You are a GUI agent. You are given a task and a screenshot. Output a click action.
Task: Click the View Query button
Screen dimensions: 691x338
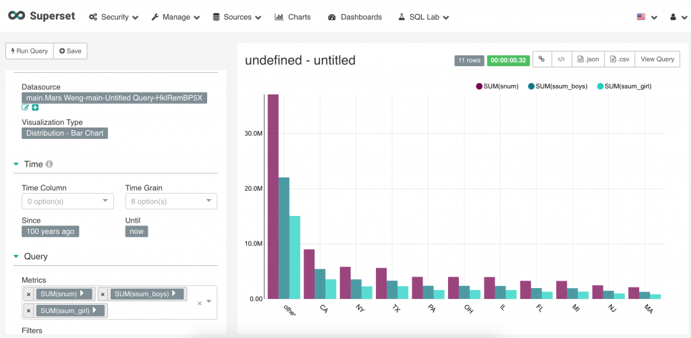tap(657, 59)
